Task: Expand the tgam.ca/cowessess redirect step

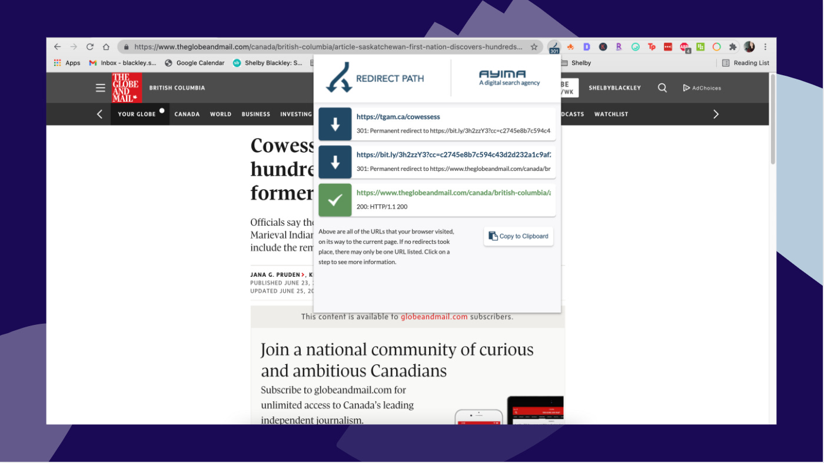Action: [x=437, y=124]
